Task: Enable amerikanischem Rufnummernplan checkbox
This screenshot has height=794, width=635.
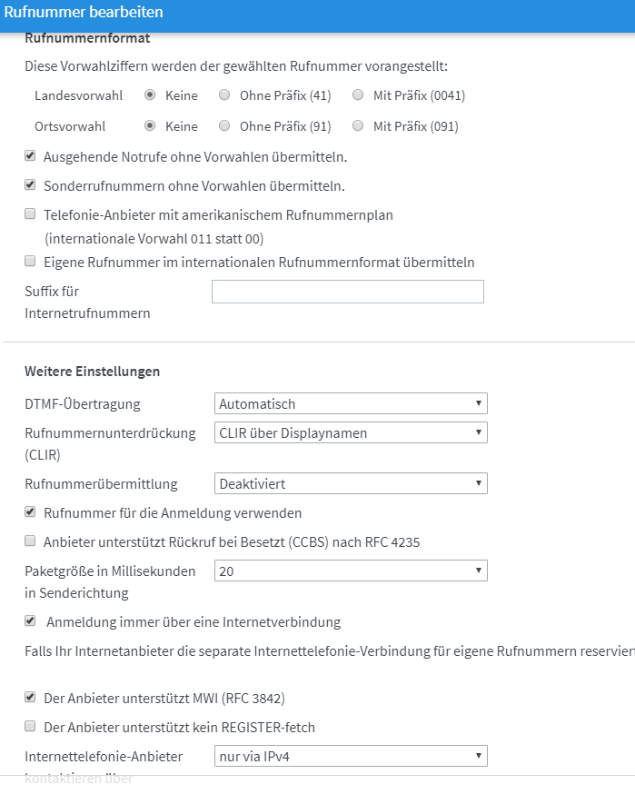Action: click(x=30, y=215)
